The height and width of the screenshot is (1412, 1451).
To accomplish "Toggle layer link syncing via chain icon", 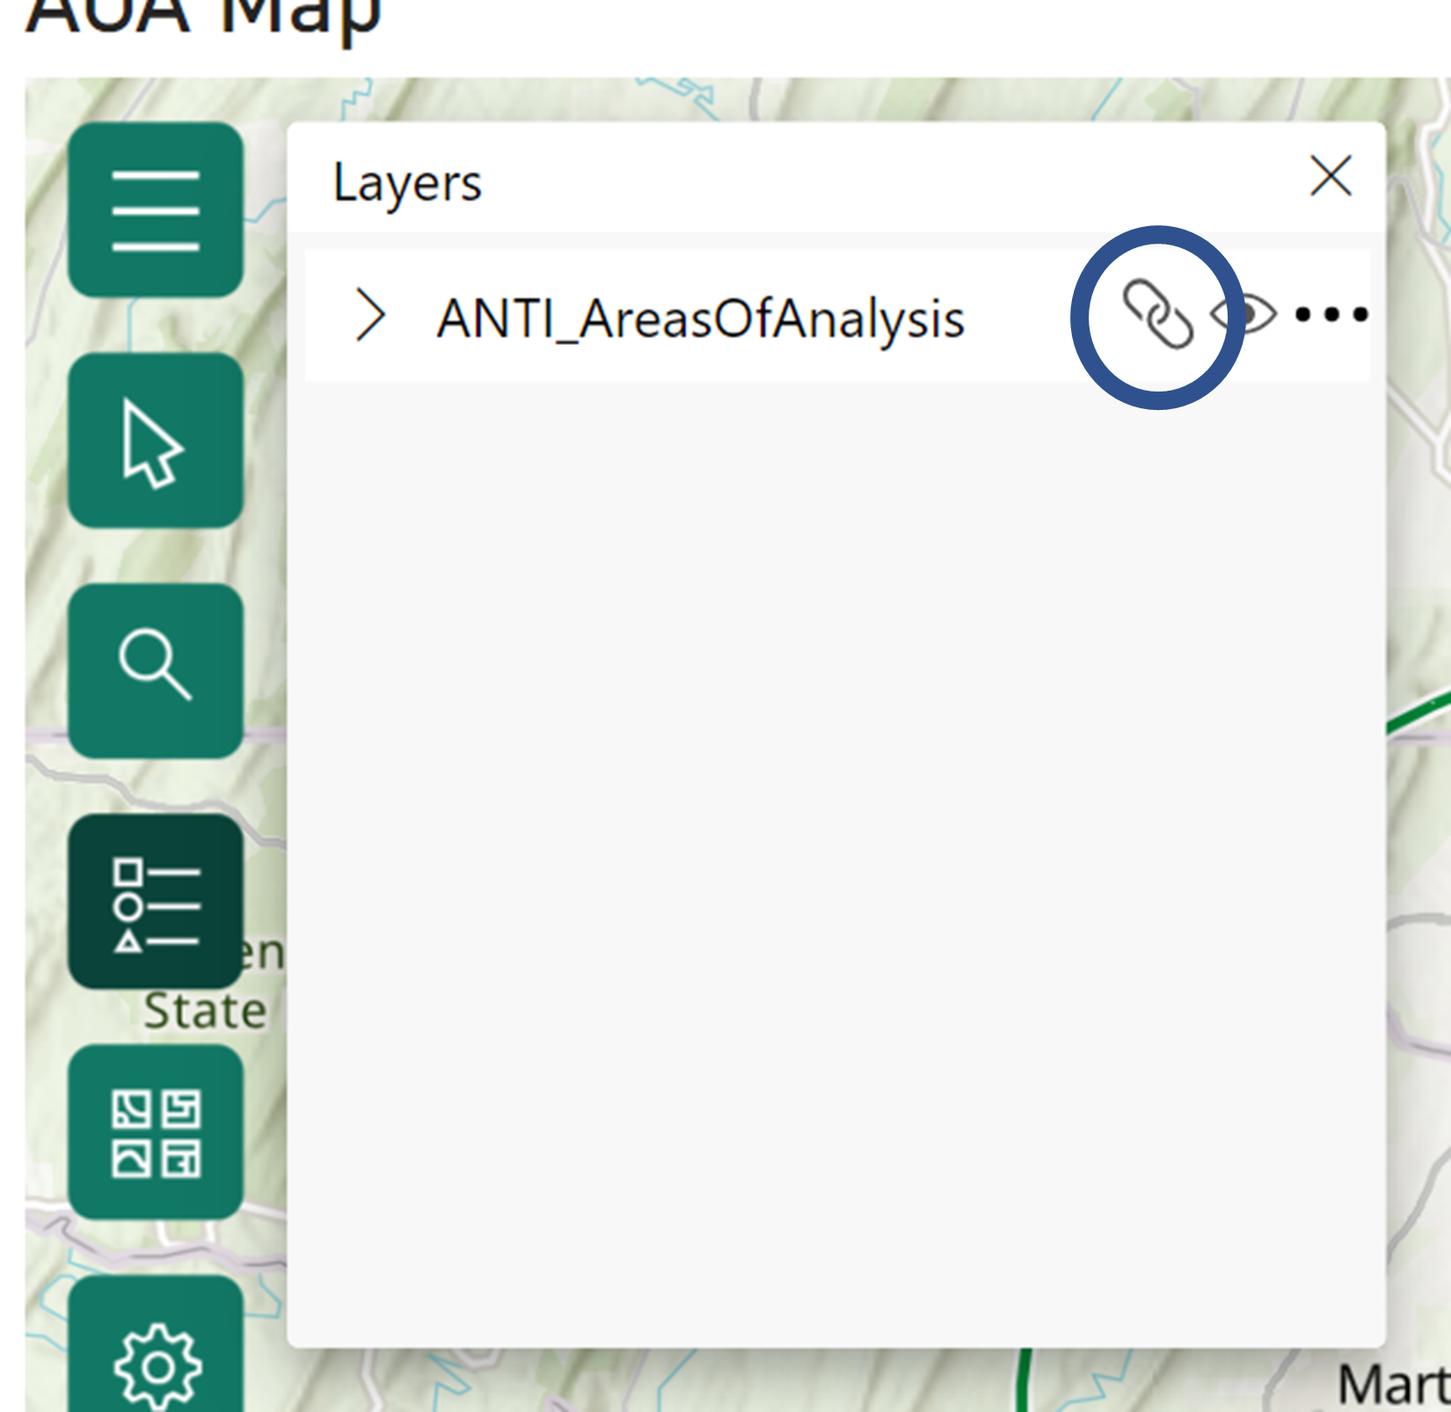I will [1158, 315].
